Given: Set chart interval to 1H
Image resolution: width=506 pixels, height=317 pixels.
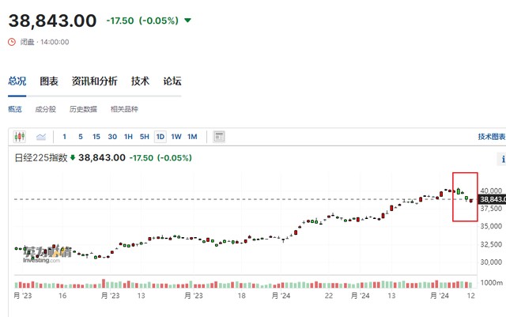Looking at the screenshot, I should click(x=128, y=137).
